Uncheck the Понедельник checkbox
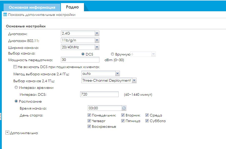 [89, 115]
